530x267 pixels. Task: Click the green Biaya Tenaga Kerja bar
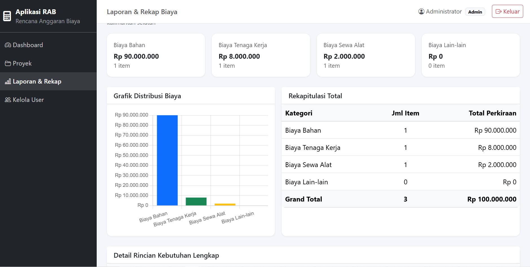[x=196, y=202]
